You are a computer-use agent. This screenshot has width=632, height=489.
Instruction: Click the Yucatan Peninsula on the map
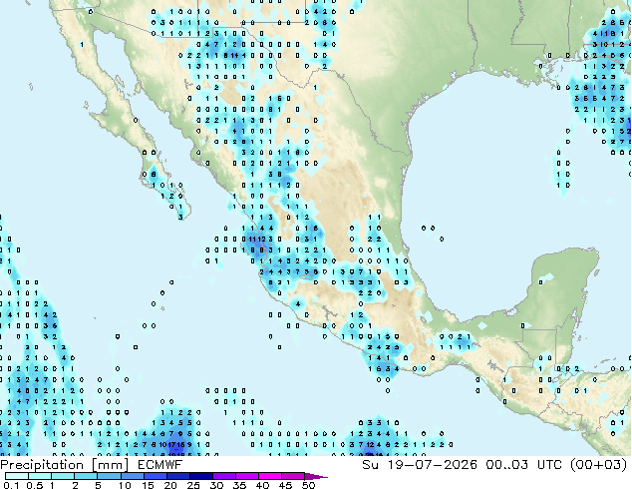pyautogui.click(x=564, y=278)
